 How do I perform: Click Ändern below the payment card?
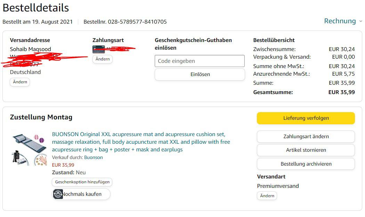103,59
